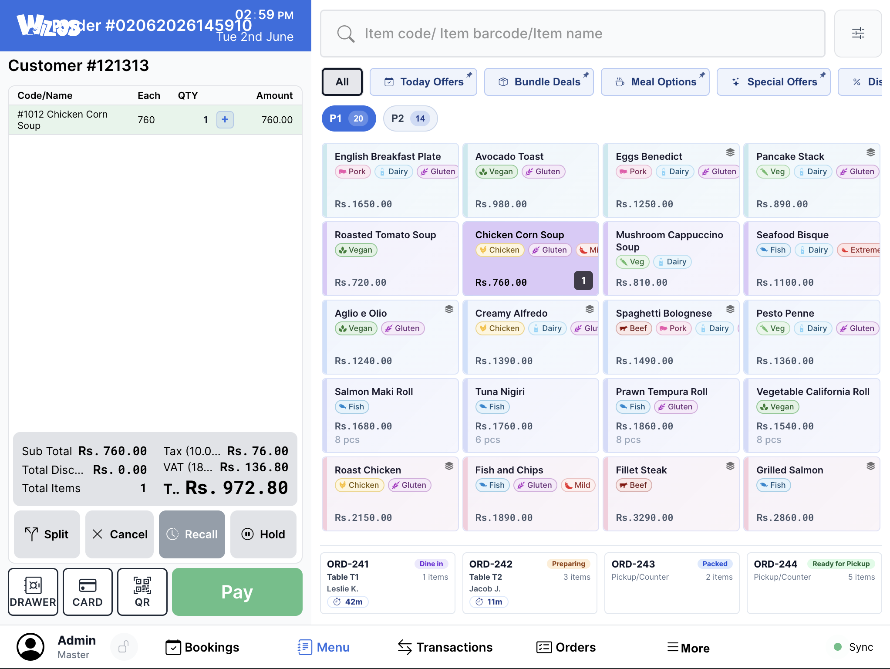
Task: Open order ORD-242 Preparing card
Action: pos(530,583)
